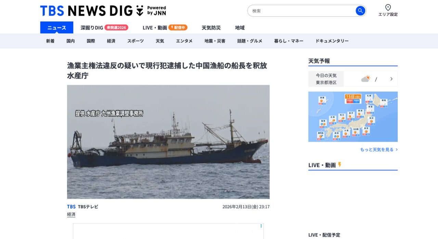Expand today's weather with the chevron arrow
This screenshot has width=438, height=239.
pos(391,79)
